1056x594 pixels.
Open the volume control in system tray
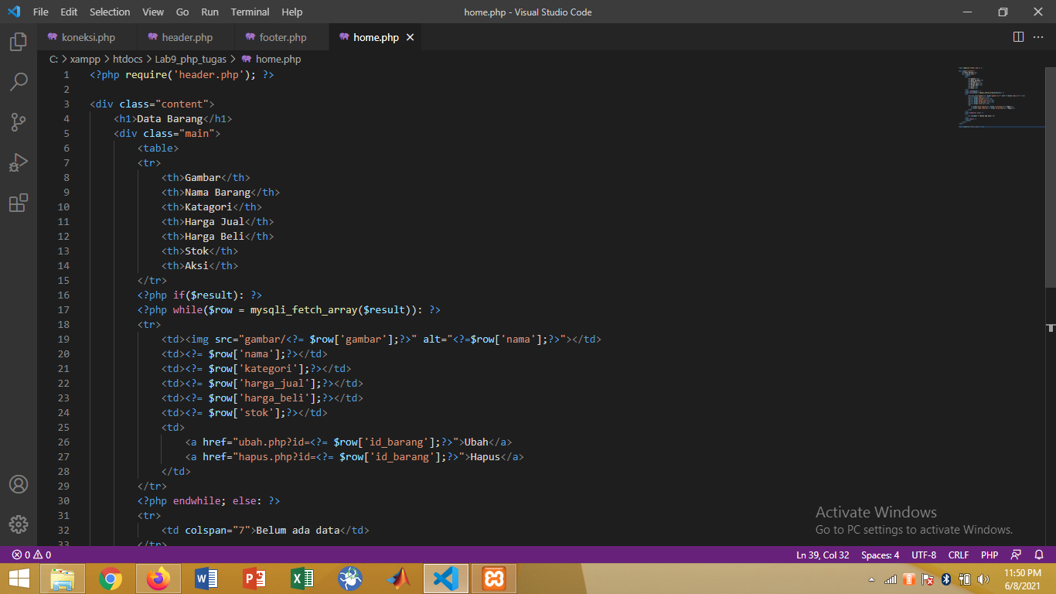tap(983, 579)
